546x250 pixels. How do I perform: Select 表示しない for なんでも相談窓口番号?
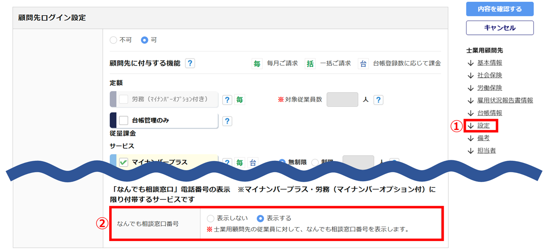210,219
